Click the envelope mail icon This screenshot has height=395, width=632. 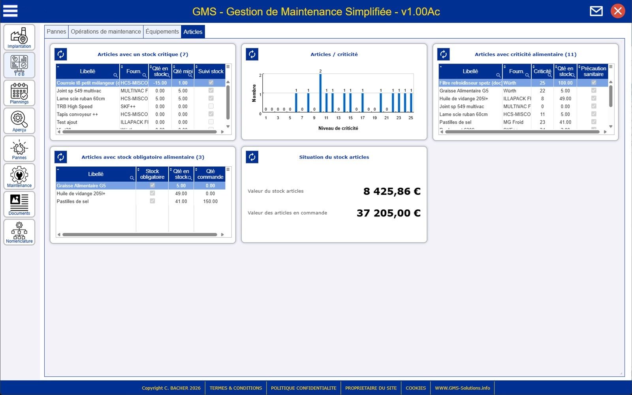coord(596,11)
